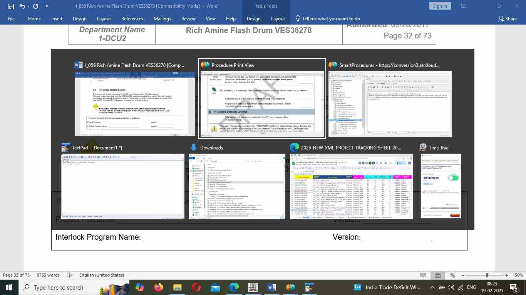Click the Sign in button

pos(440,6)
